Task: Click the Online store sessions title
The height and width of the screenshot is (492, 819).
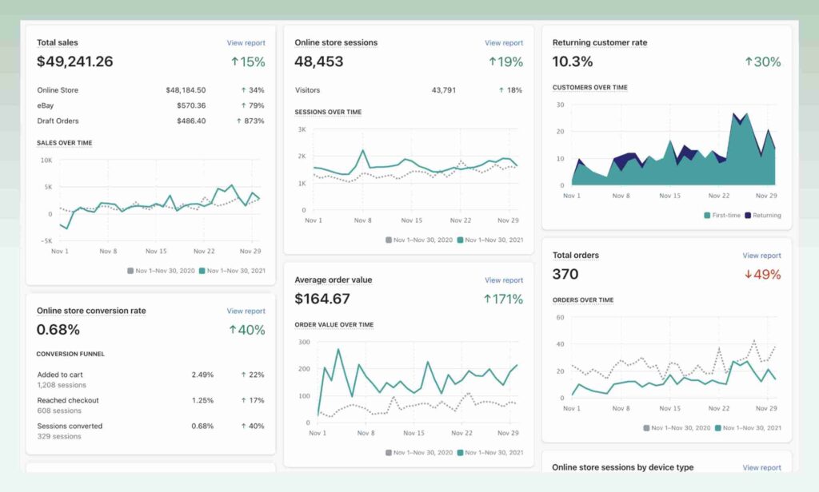Action: coord(336,43)
